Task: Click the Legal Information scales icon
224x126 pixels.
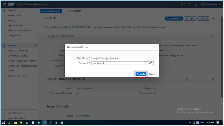Action: click(x=4, y=118)
